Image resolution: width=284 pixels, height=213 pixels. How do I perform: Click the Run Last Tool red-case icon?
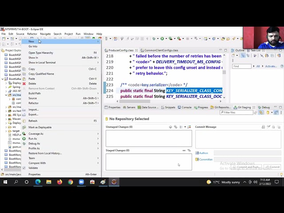click(179, 39)
